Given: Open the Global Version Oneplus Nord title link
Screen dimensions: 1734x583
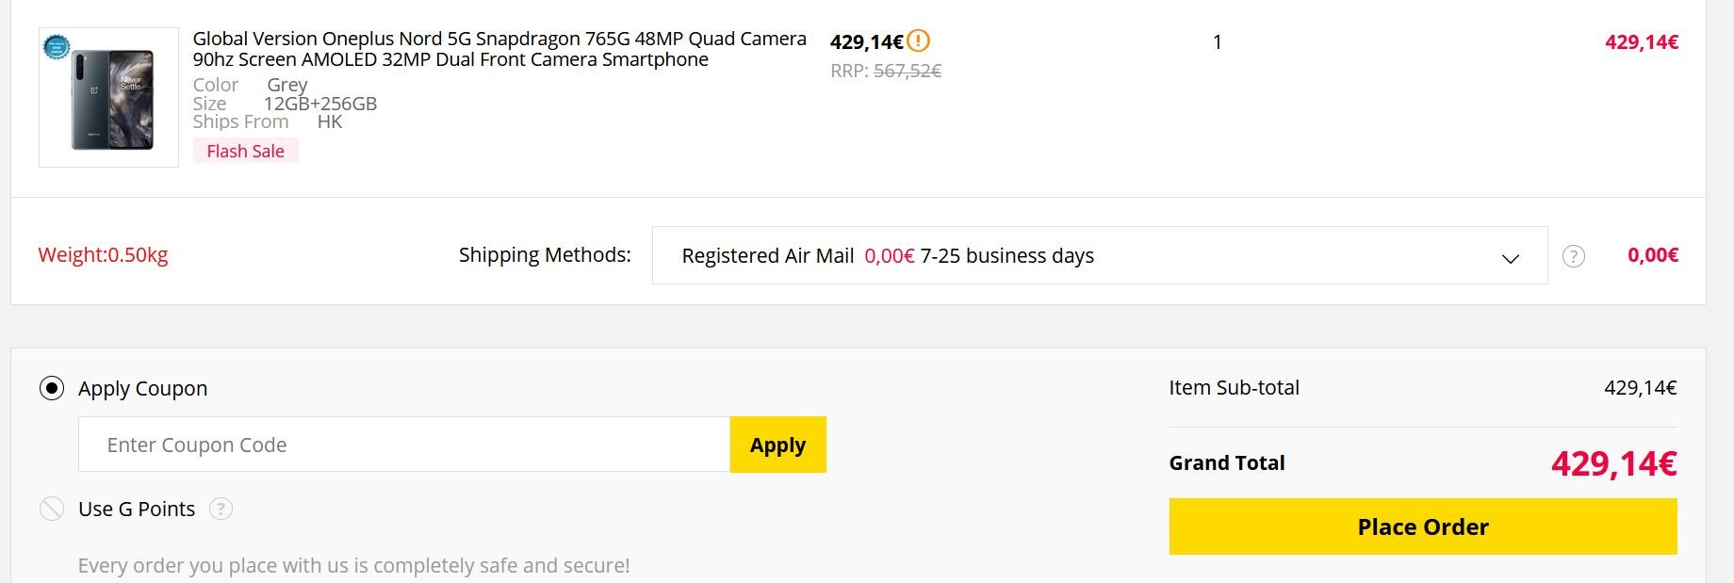Looking at the screenshot, I should click(x=499, y=49).
